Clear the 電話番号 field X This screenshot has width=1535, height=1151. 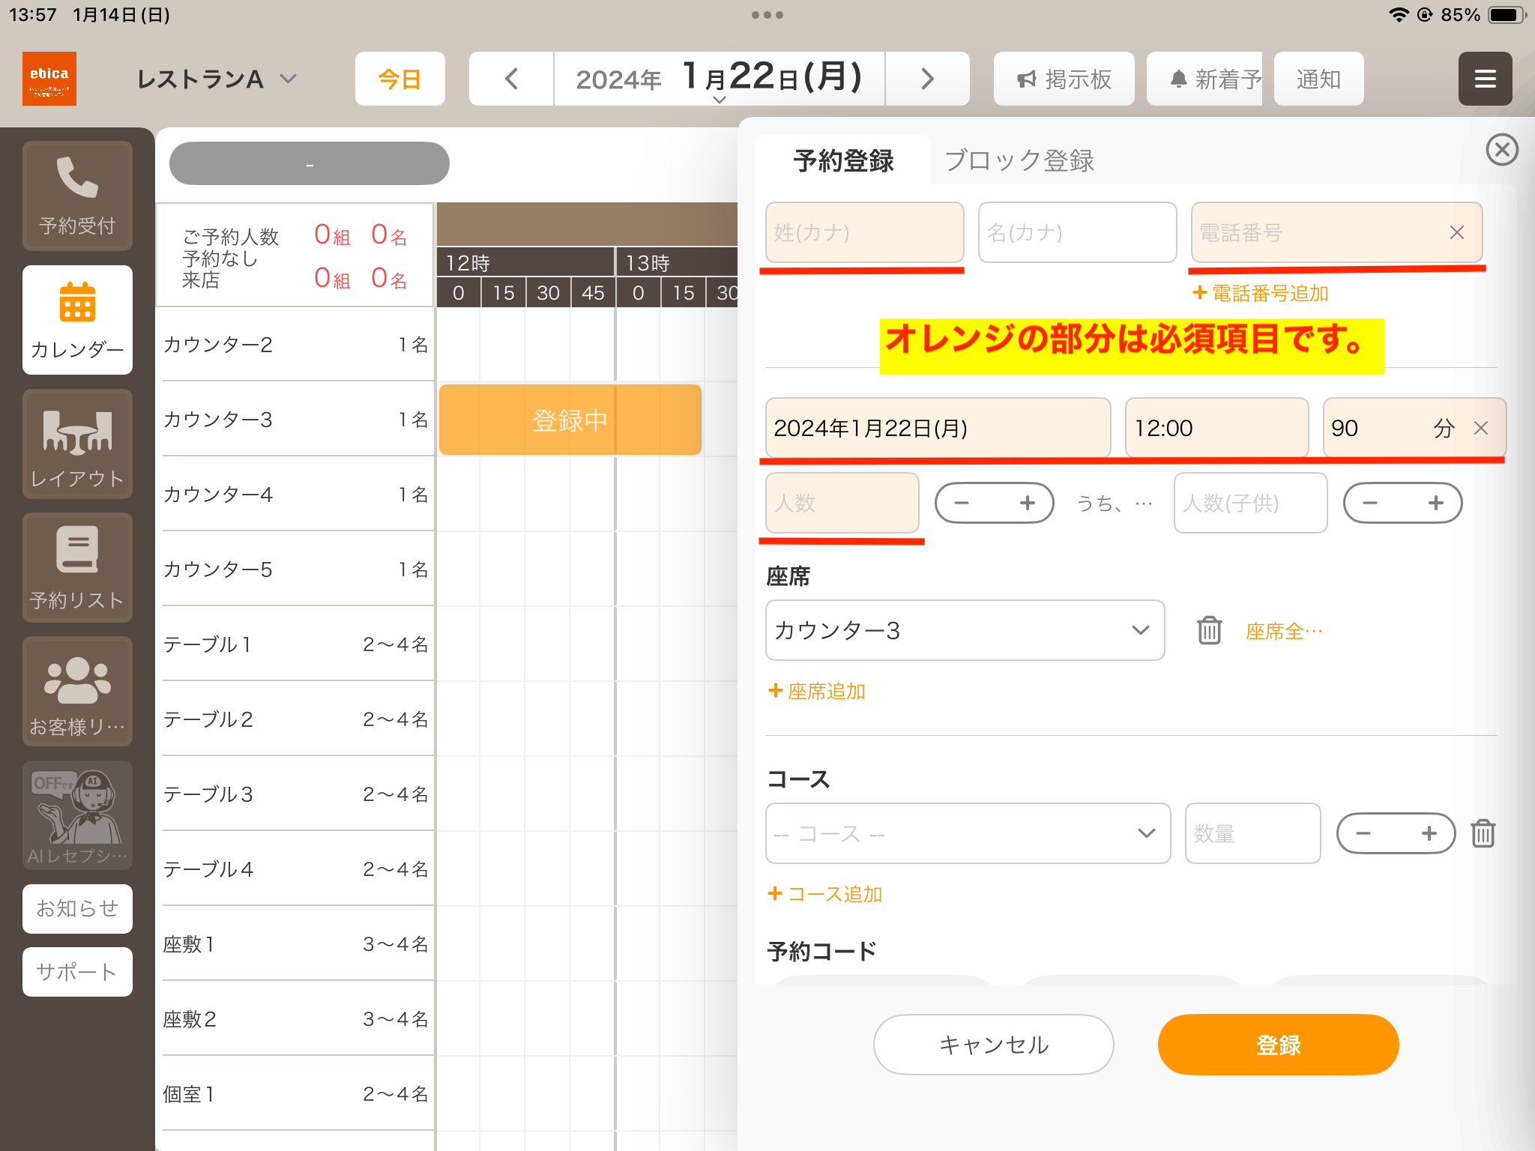(1456, 233)
